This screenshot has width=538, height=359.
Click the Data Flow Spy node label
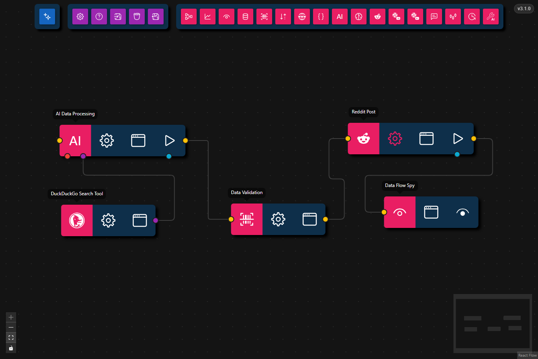(x=400, y=185)
